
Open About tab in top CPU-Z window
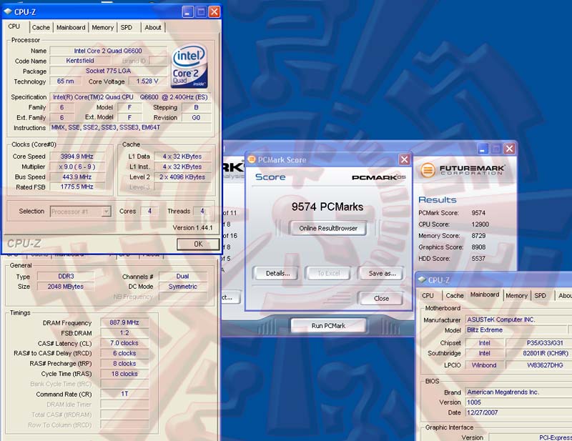point(153,27)
